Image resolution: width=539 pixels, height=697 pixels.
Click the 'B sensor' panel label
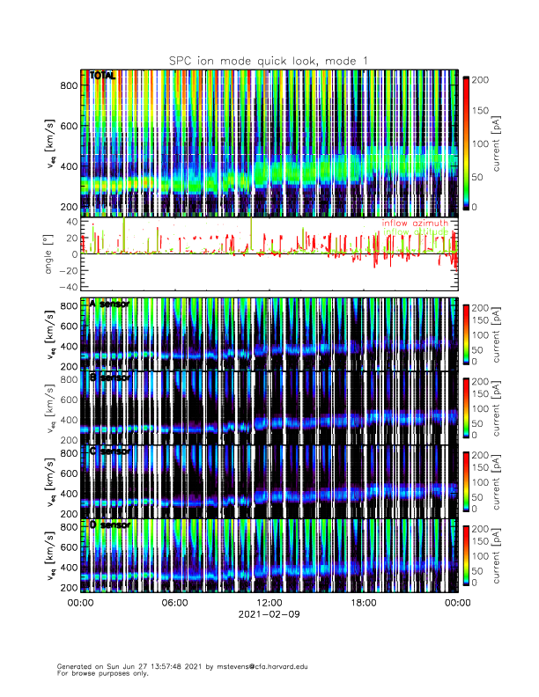109,378
